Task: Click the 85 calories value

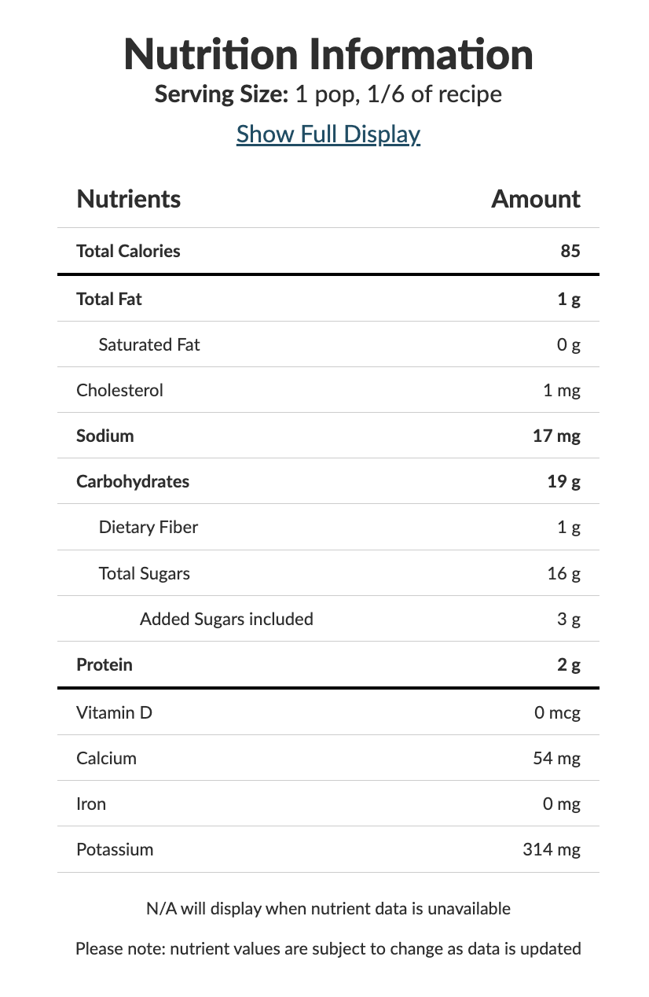Action: (x=571, y=251)
